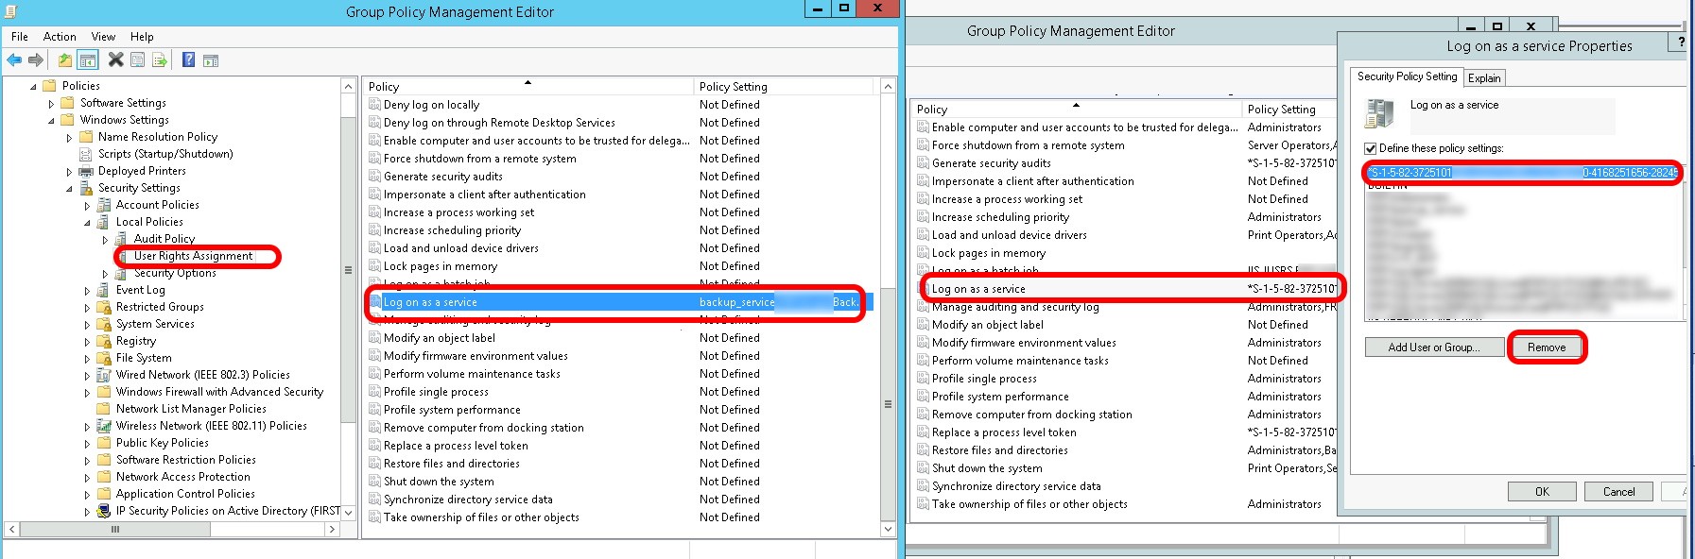
Task: Click the policy list scrollbar down arrow, left window
Action: coord(888,530)
